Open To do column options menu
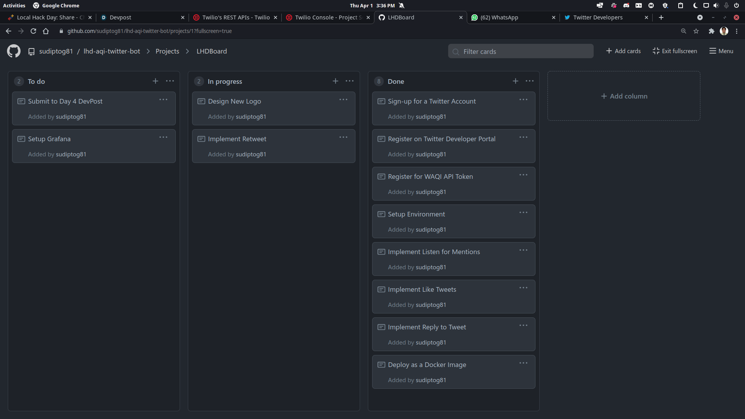 pos(170,81)
